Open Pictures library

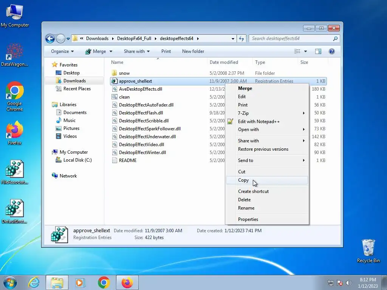coord(71,128)
